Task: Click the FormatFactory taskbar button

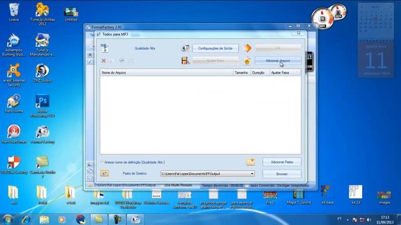Action: 136,219
